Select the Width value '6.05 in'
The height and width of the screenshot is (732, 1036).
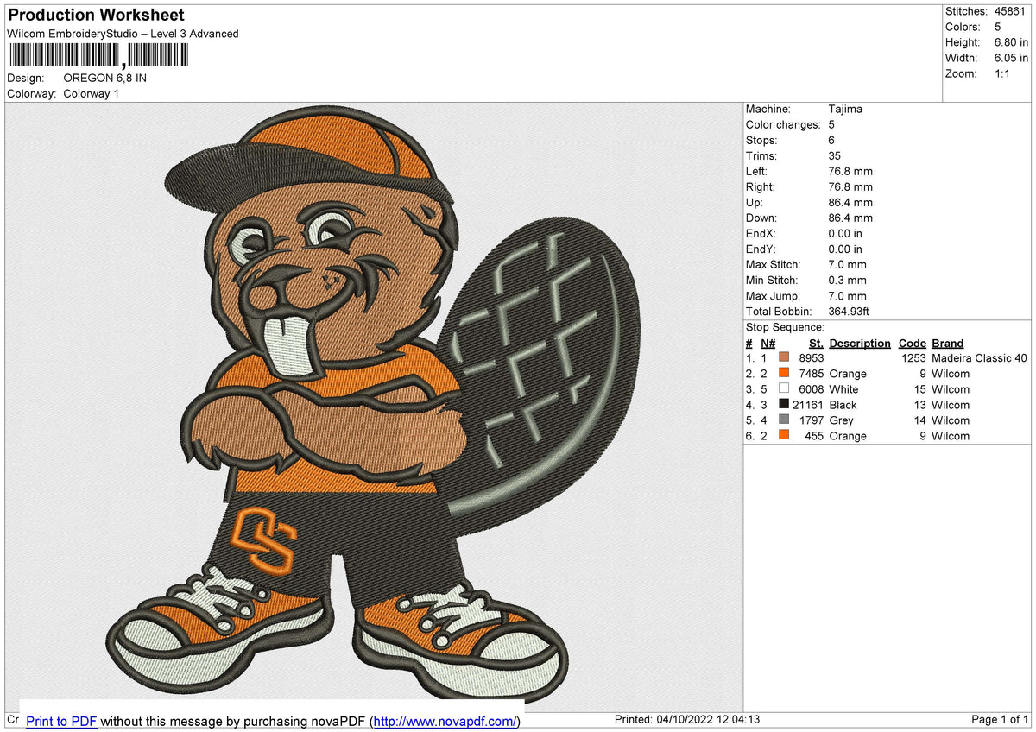click(x=1011, y=58)
